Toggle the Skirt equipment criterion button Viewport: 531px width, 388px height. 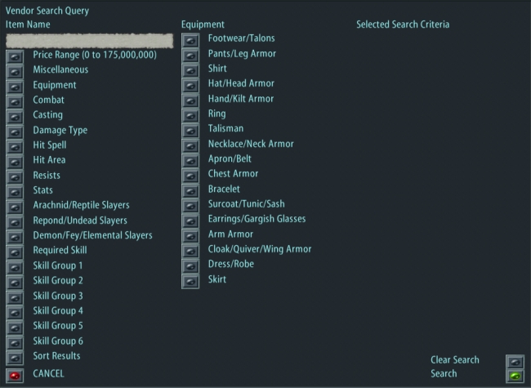tap(190, 282)
